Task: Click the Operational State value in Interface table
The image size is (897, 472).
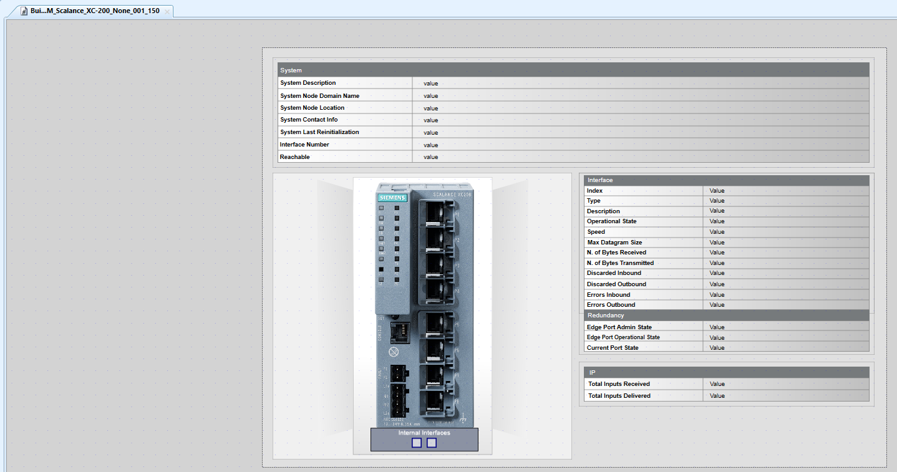Action: pos(717,221)
